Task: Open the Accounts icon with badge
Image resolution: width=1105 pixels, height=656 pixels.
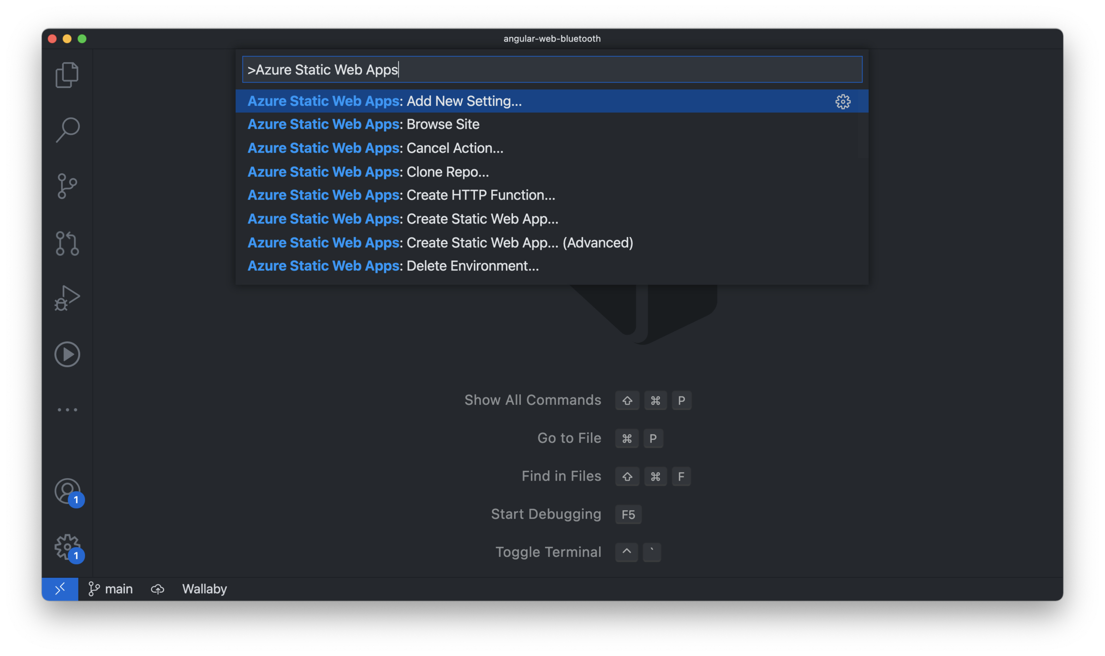Action: click(67, 491)
